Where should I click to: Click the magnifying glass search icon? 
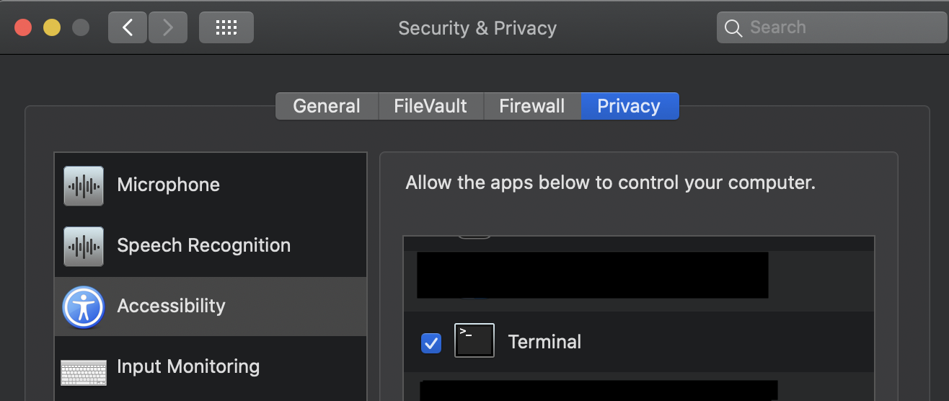tap(733, 28)
